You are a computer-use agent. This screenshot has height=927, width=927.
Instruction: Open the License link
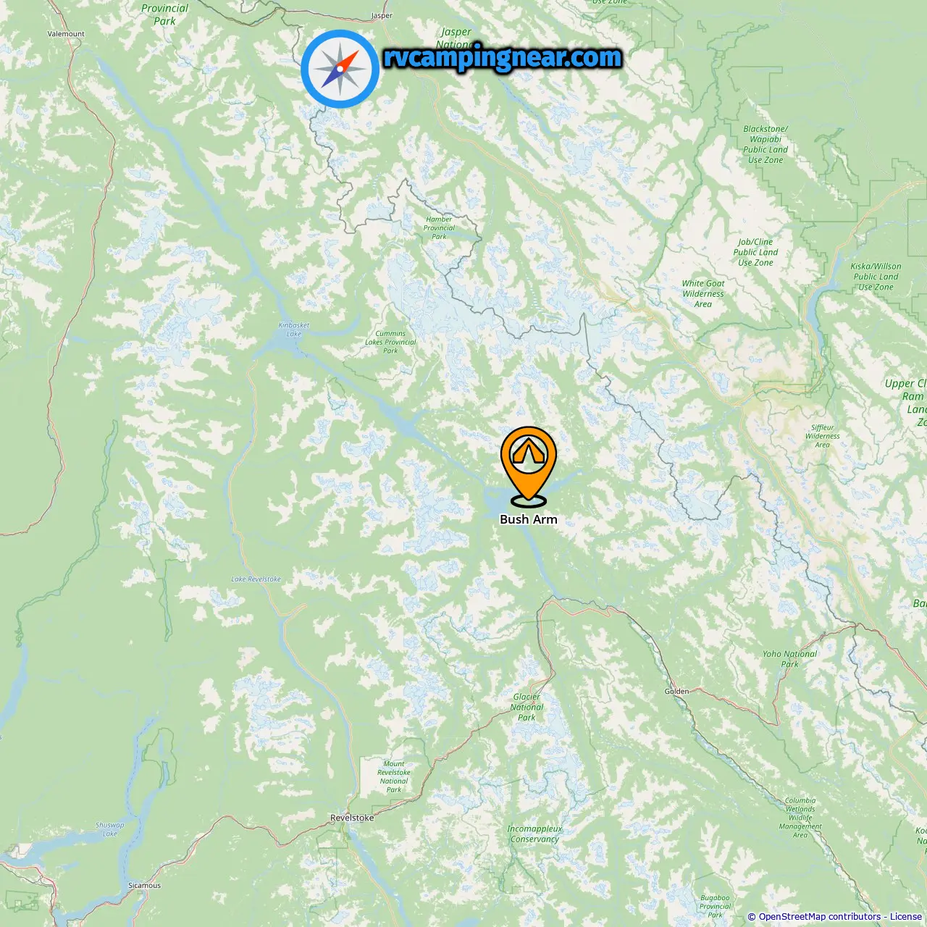(906, 917)
